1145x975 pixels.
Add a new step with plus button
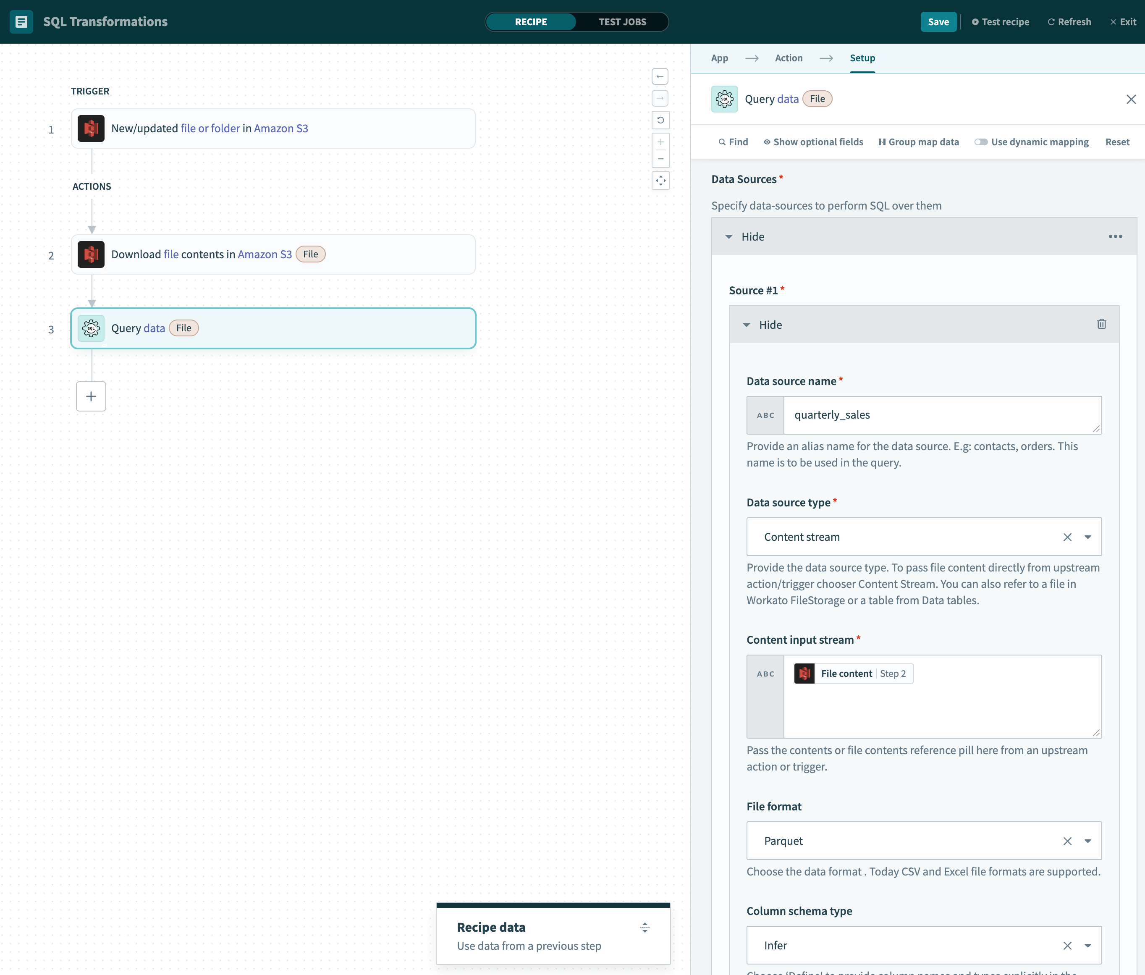pos(91,396)
